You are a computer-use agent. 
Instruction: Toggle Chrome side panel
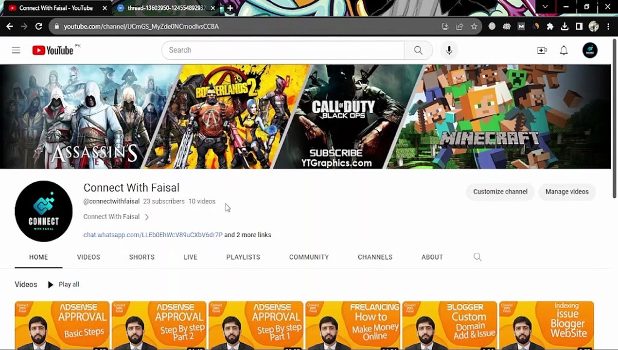click(579, 26)
